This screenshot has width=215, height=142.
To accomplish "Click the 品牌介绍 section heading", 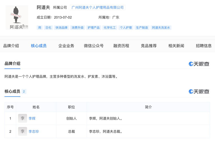I will [12, 63].
